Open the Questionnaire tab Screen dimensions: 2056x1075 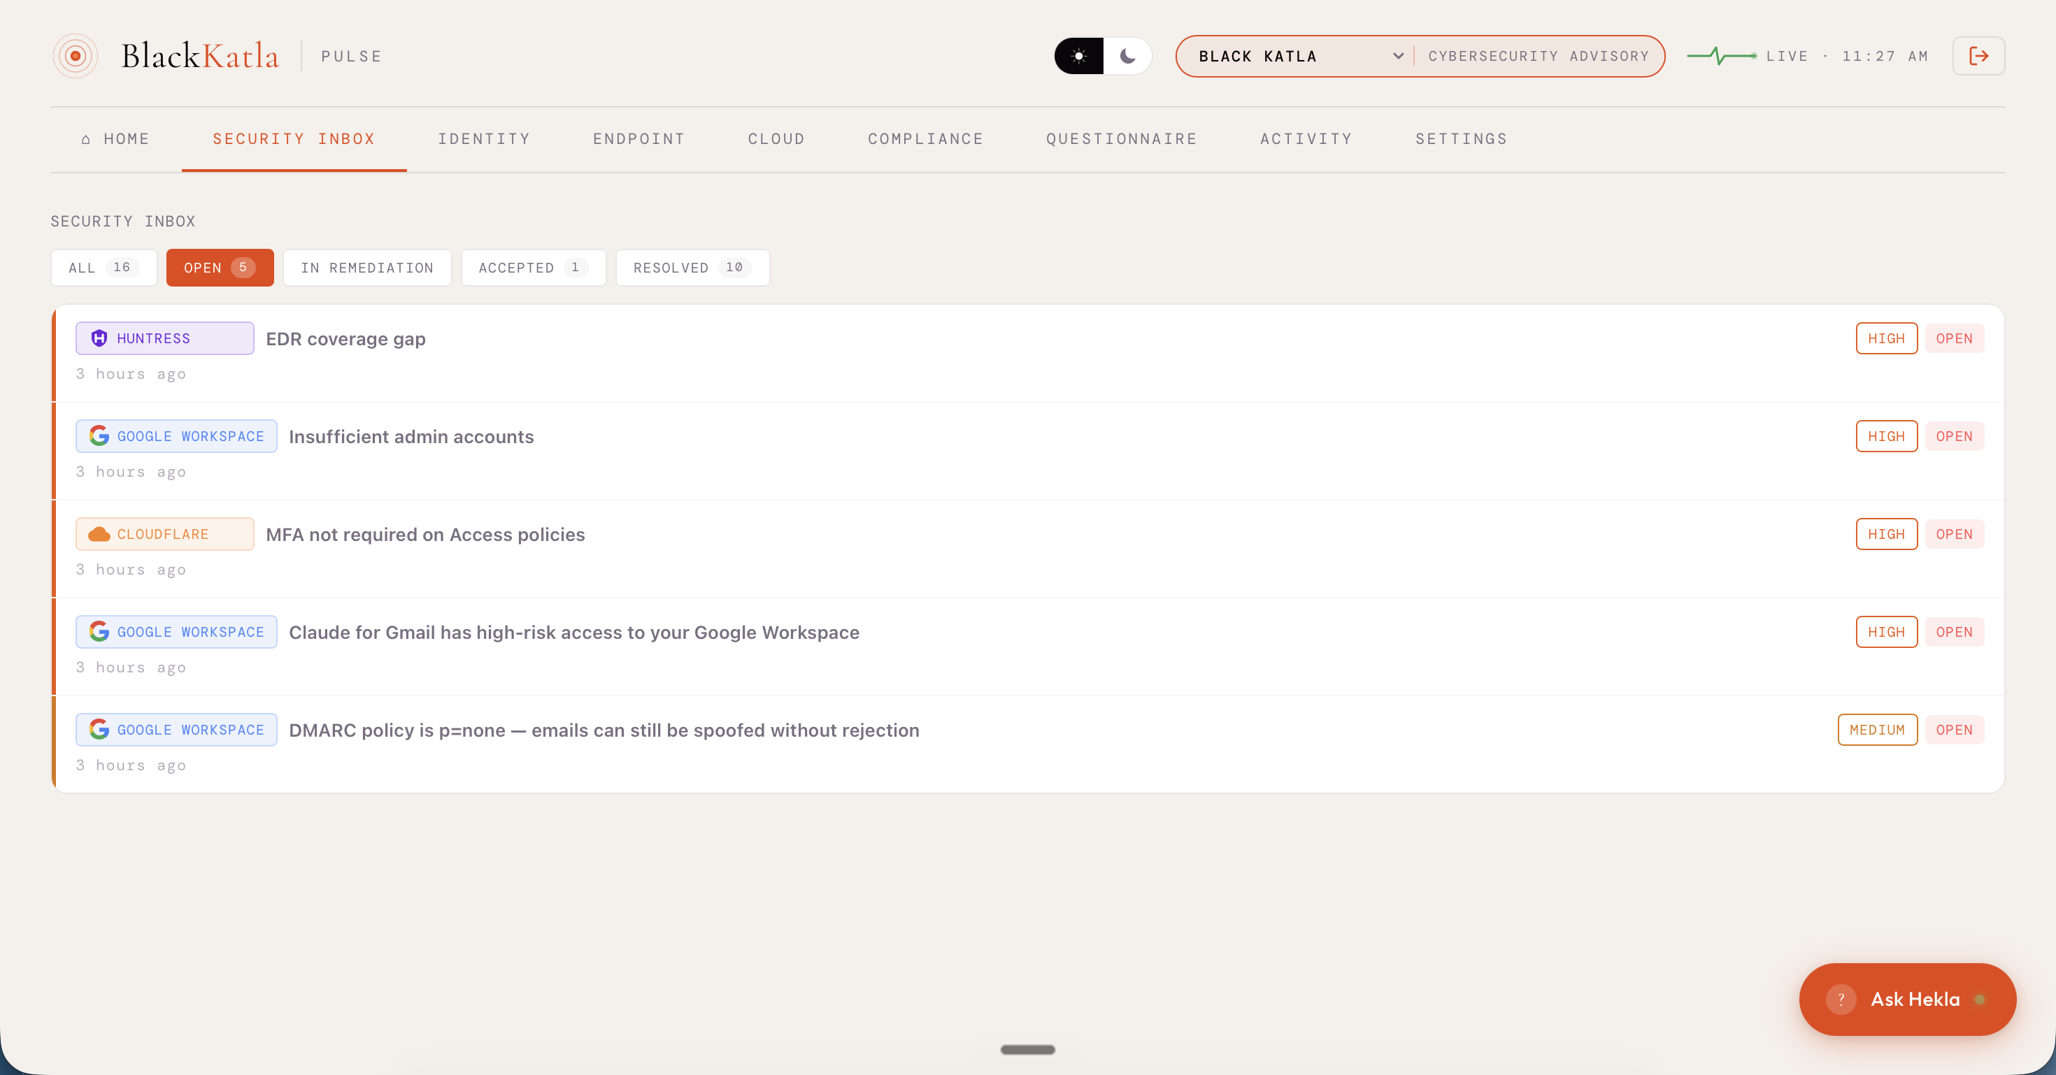(x=1122, y=139)
